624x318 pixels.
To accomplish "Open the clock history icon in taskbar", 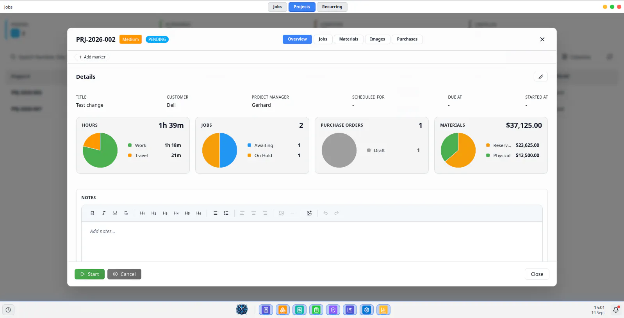I will [x=8, y=310].
